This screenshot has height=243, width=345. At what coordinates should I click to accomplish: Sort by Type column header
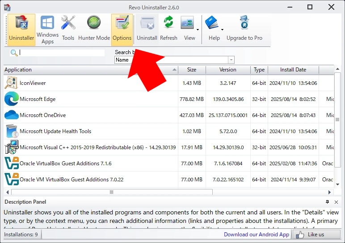pyautogui.click(x=259, y=70)
